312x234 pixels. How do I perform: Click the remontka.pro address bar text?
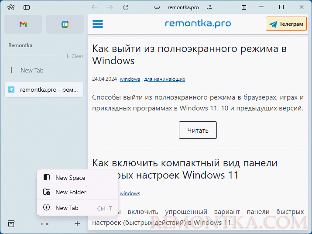183,7
